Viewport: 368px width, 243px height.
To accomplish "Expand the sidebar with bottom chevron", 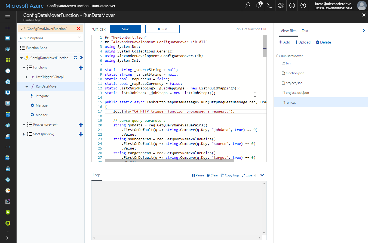I will click(7, 238).
